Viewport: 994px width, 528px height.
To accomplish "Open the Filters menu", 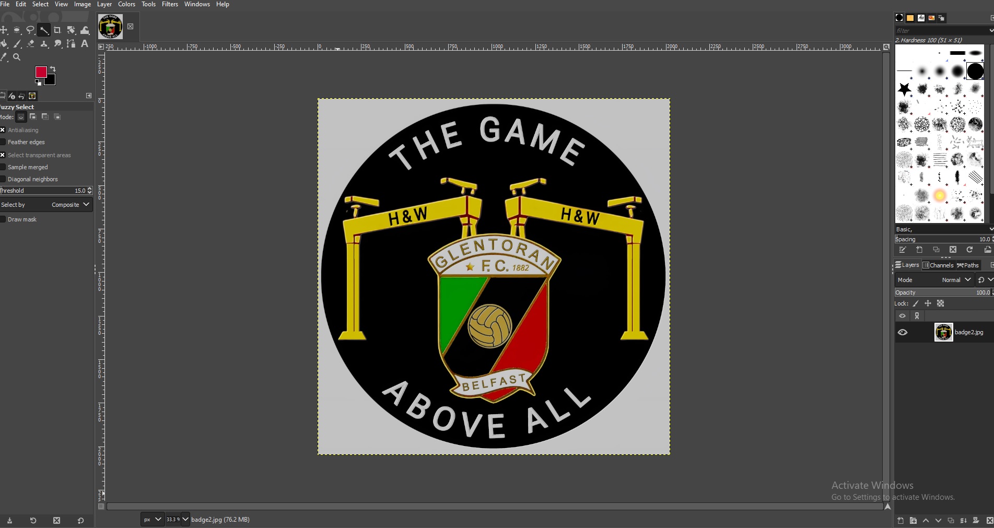I will click(170, 4).
